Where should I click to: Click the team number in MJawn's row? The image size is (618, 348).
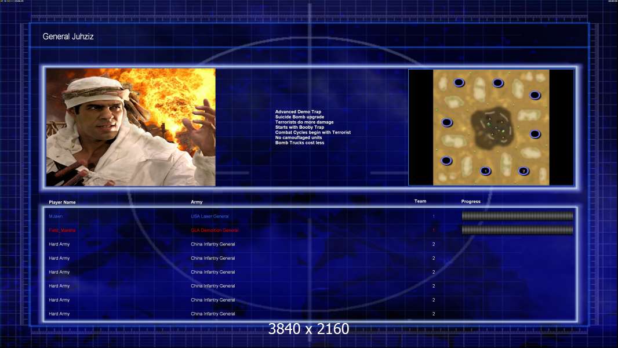(434, 216)
